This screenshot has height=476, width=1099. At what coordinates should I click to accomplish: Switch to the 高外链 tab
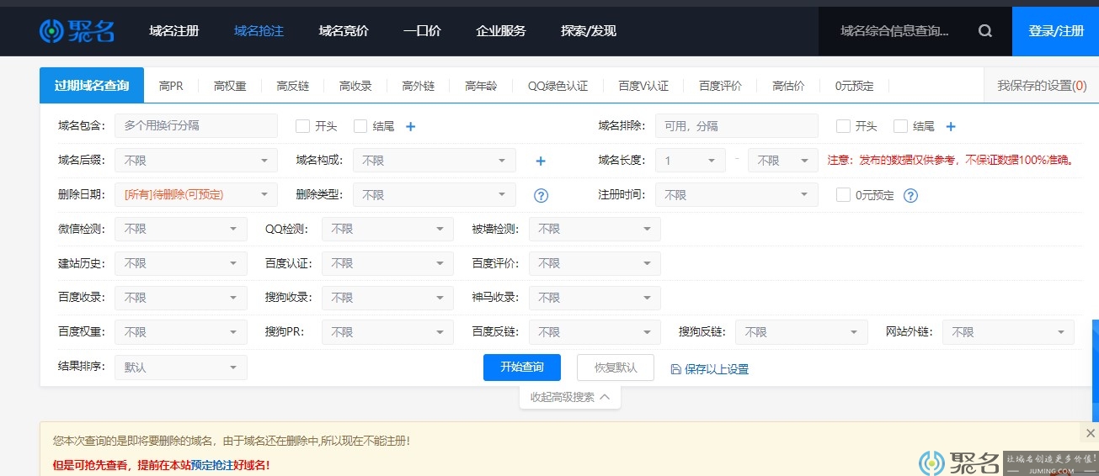(x=418, y=86)
